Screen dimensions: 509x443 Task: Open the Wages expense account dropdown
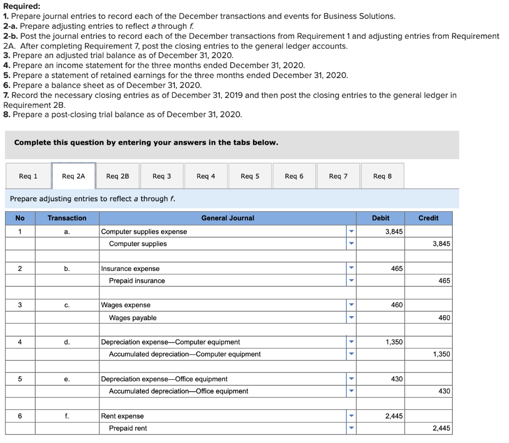point(351,305)
